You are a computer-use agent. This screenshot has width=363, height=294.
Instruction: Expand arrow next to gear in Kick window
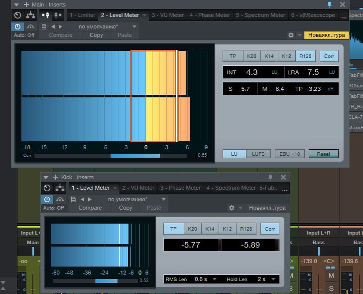(x=241, y=208)
